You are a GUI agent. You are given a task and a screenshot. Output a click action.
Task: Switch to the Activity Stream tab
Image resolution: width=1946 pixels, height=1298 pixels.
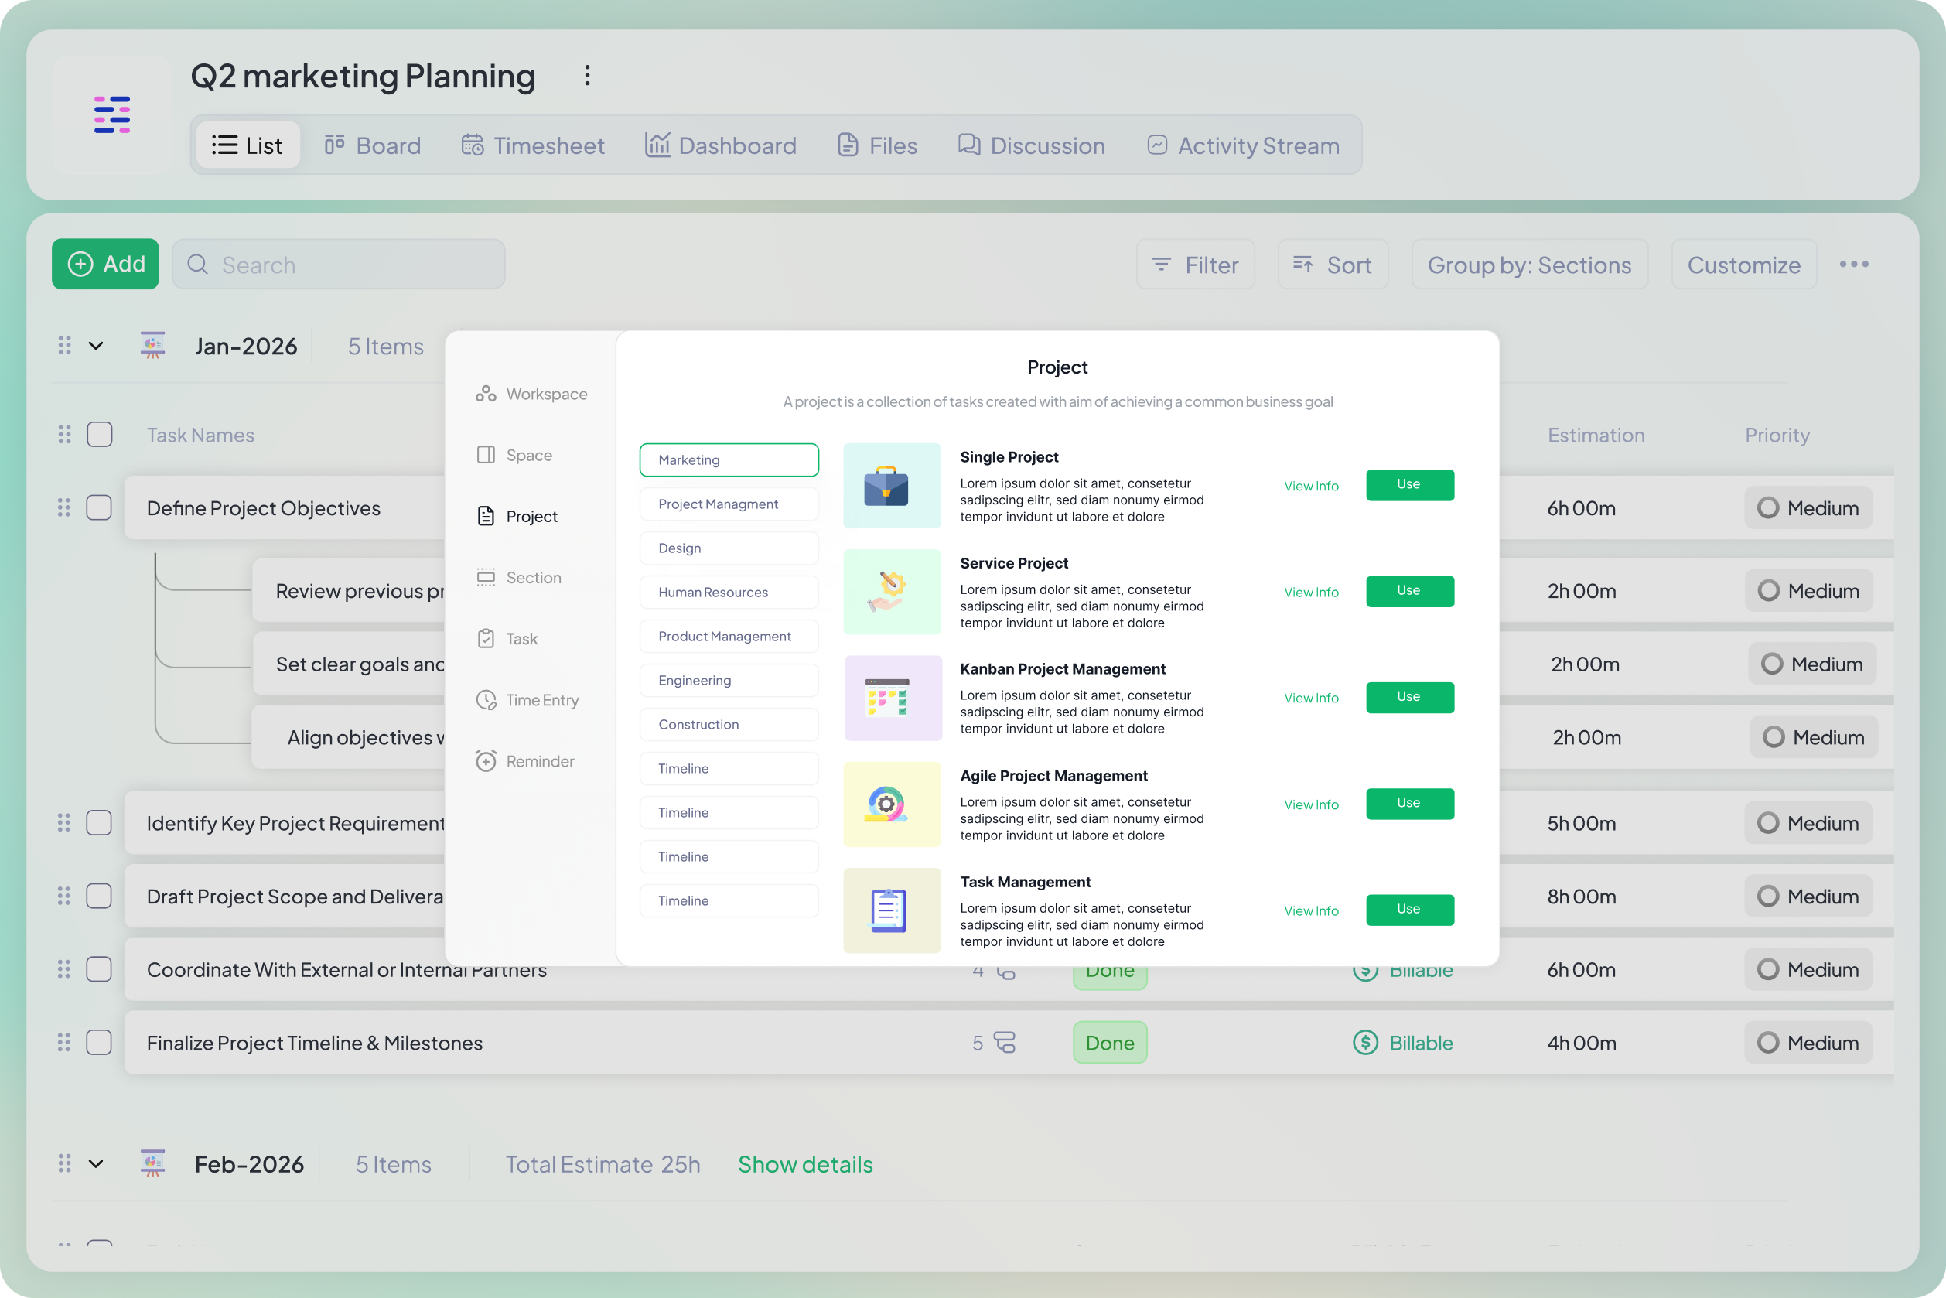click(1242, 145)
